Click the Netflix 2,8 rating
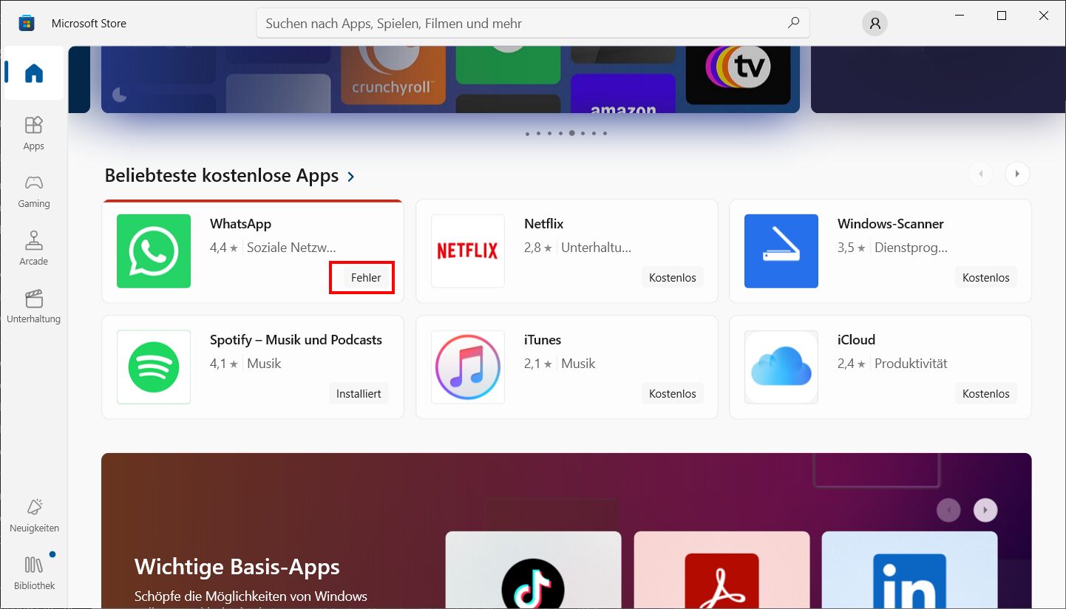 click(x=538, y=248)
